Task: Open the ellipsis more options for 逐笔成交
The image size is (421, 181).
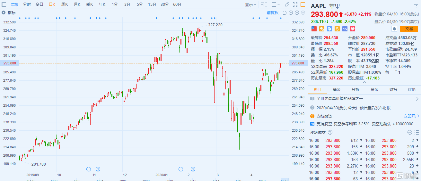Action: (x=409, y=132)
